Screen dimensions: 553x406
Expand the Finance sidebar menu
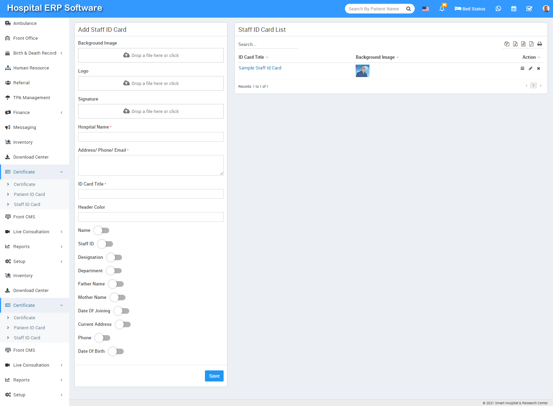click(x=35, y=113)
